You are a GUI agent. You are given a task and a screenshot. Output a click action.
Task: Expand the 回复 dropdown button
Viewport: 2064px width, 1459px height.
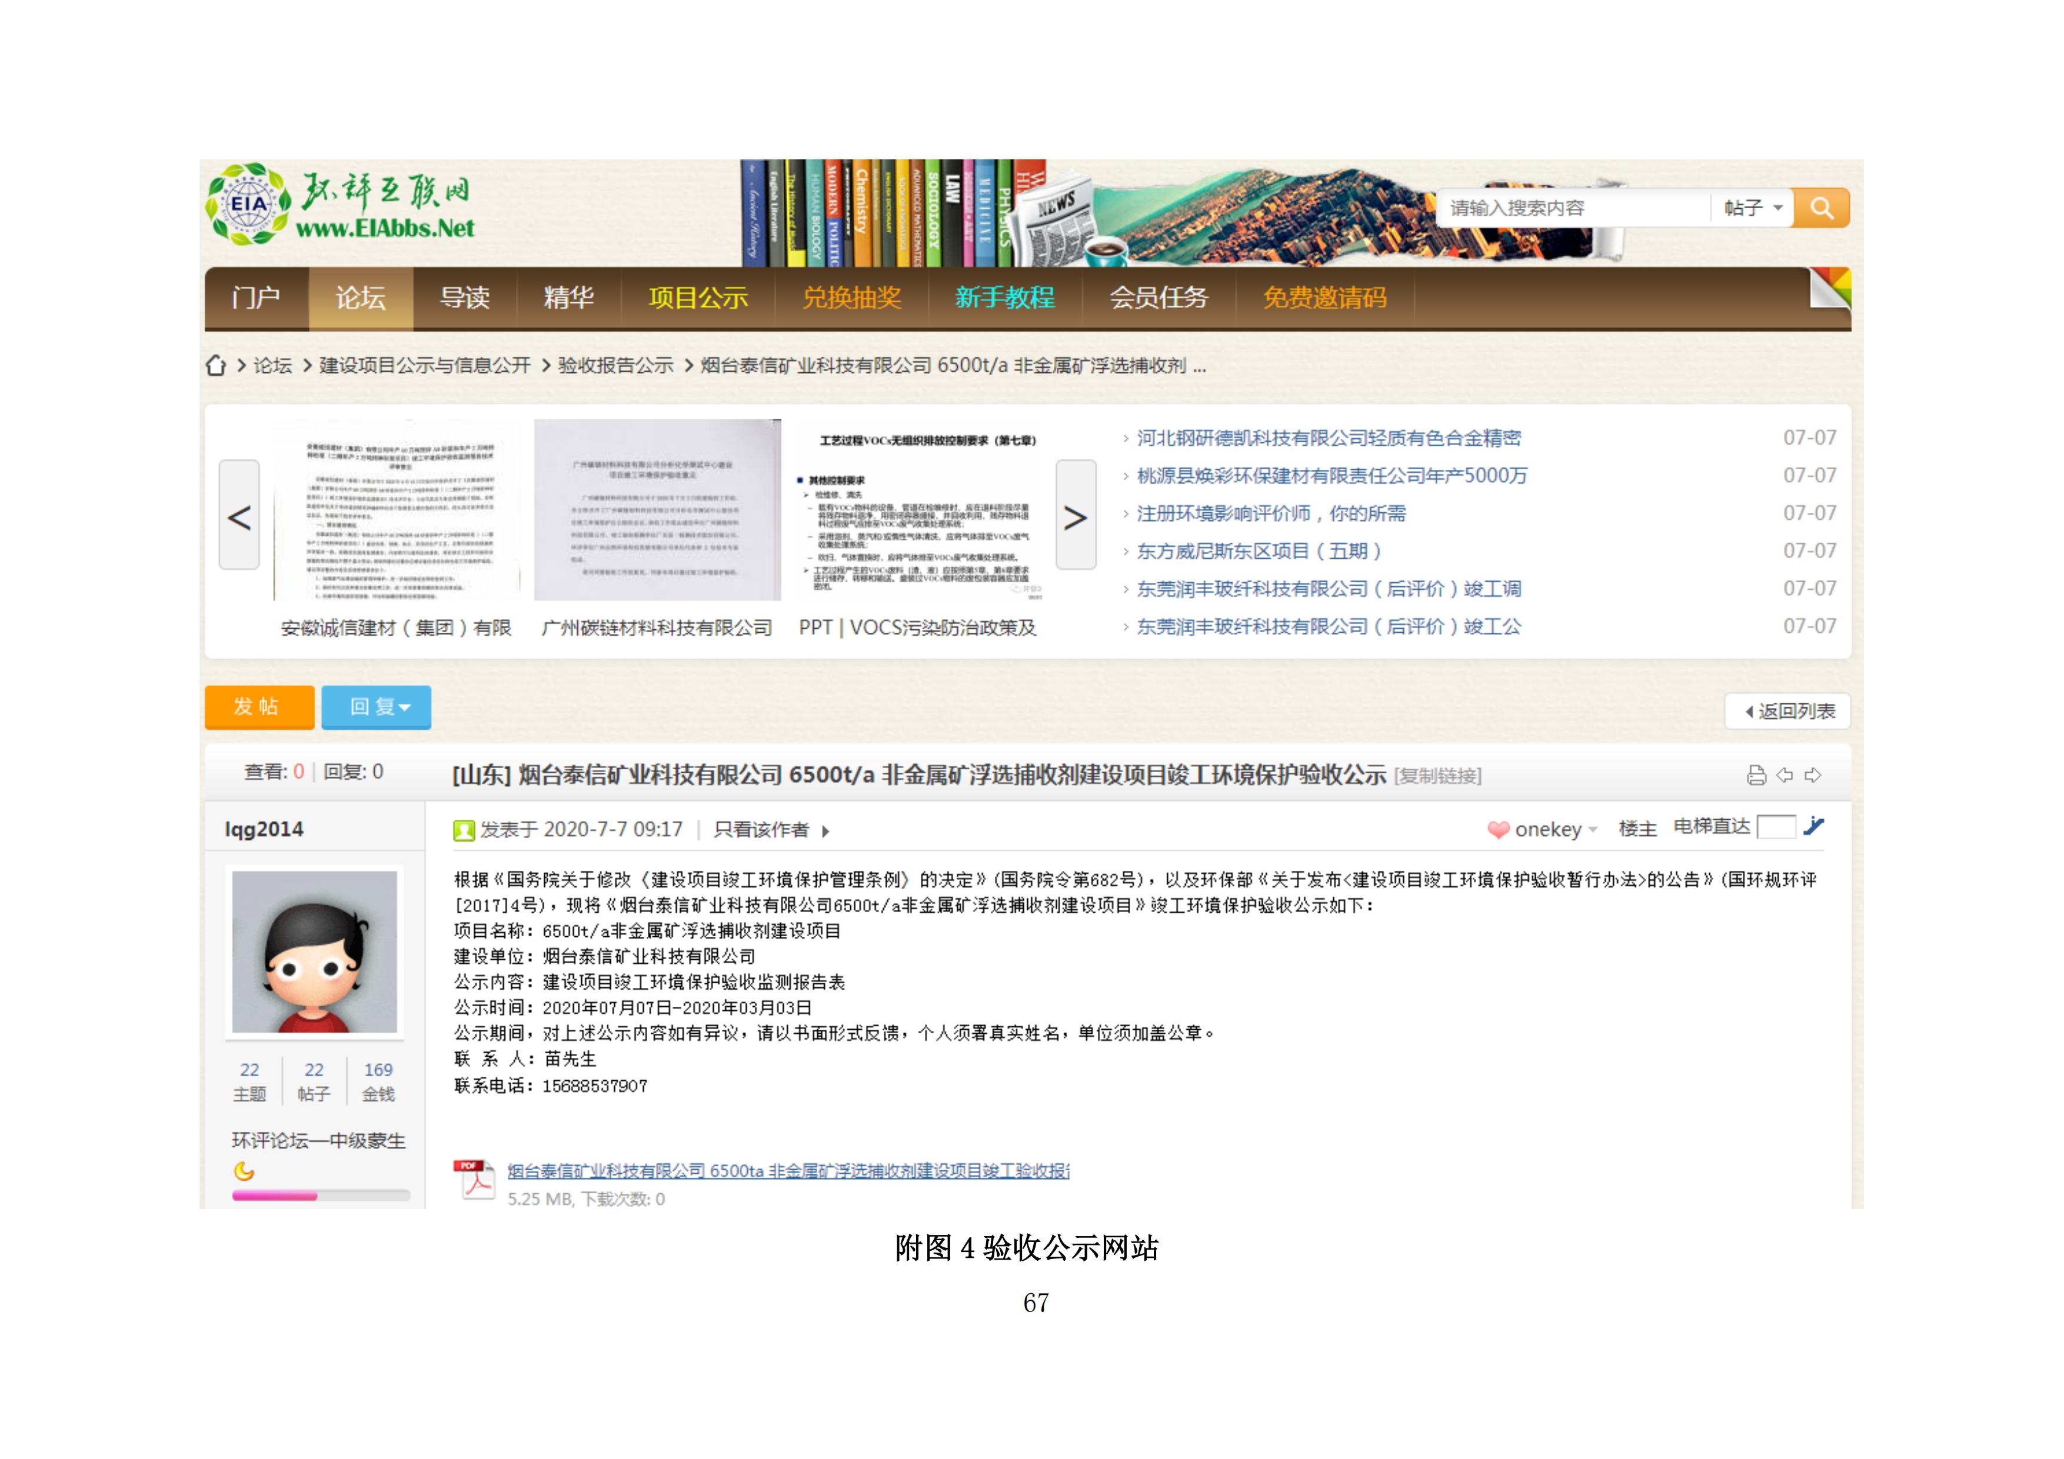[x=376, y=707]
